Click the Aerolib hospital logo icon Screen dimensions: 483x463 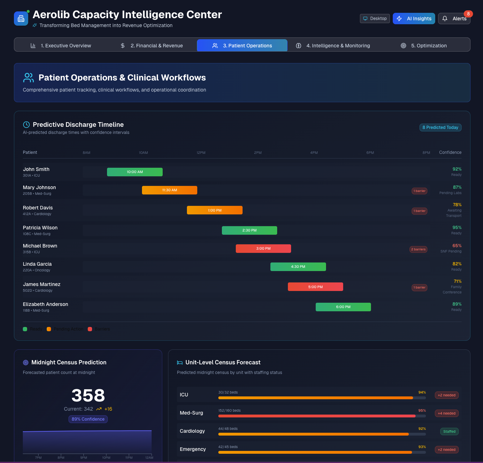pos(21,19)
